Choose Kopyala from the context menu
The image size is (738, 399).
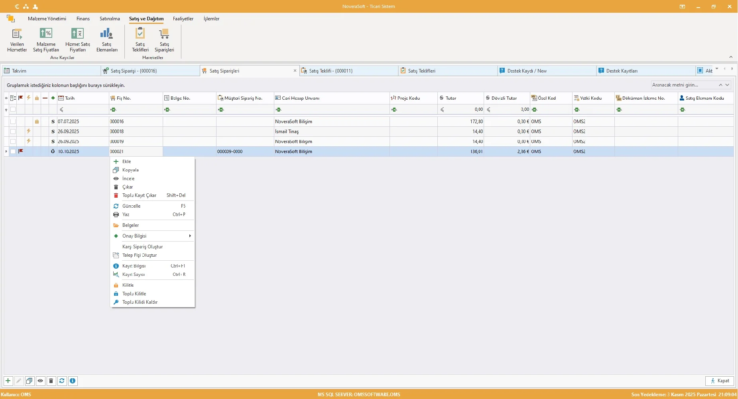click(x=130, y=170)
